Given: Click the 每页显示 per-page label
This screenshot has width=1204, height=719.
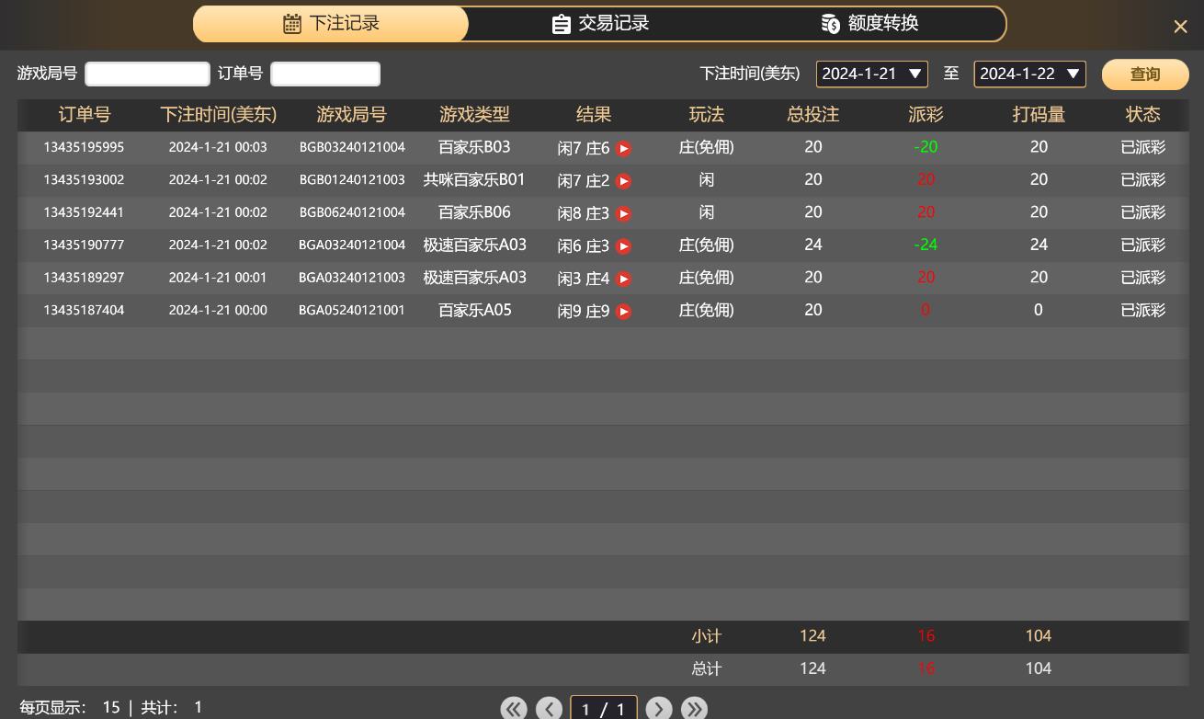Looking at the screenshot, I should click(52, 708).
